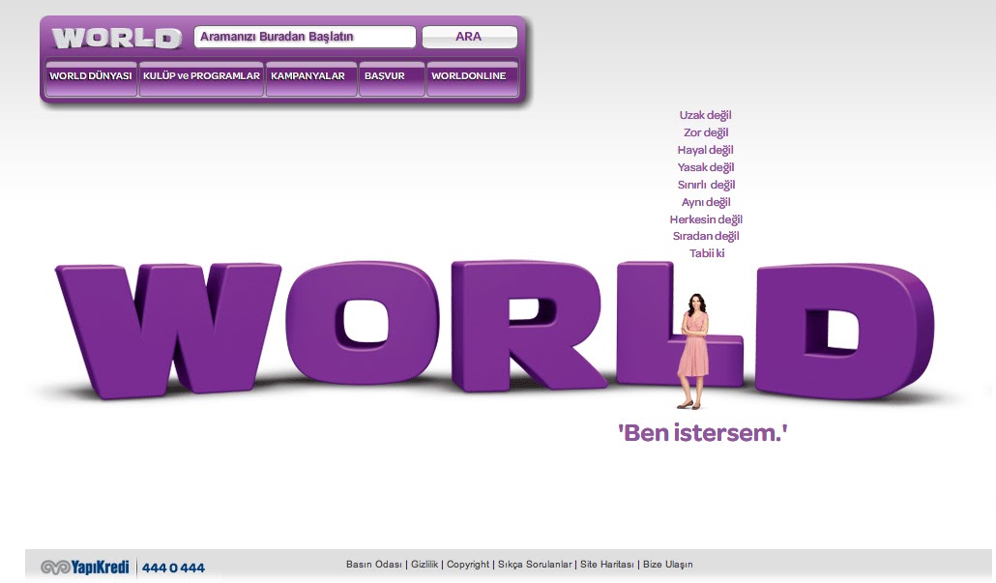Image resolution: width=996 pixels, height=583 pixels.
Task: Click the 'Sıradan değil' text
Action: pyautogui.click(x=706, y=236)
